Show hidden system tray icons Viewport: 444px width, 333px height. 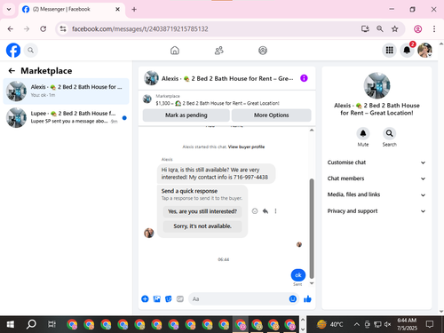point(357,325)
